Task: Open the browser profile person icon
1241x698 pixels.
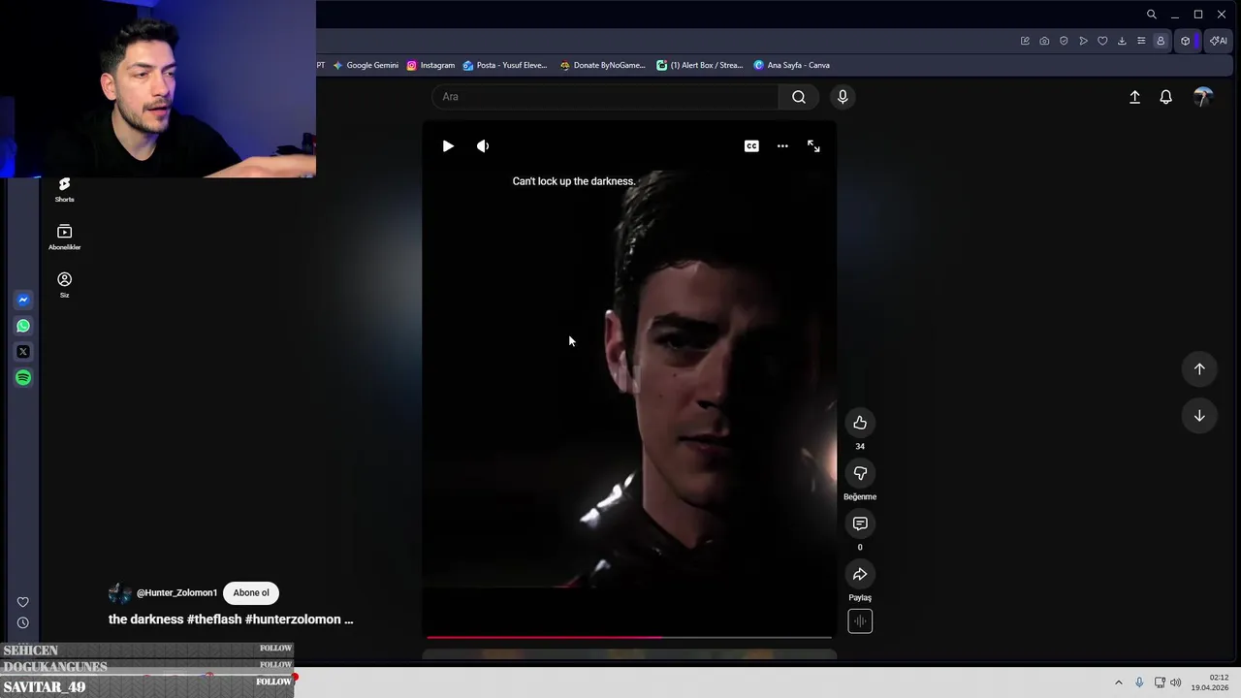Action: click(1161, 41)
